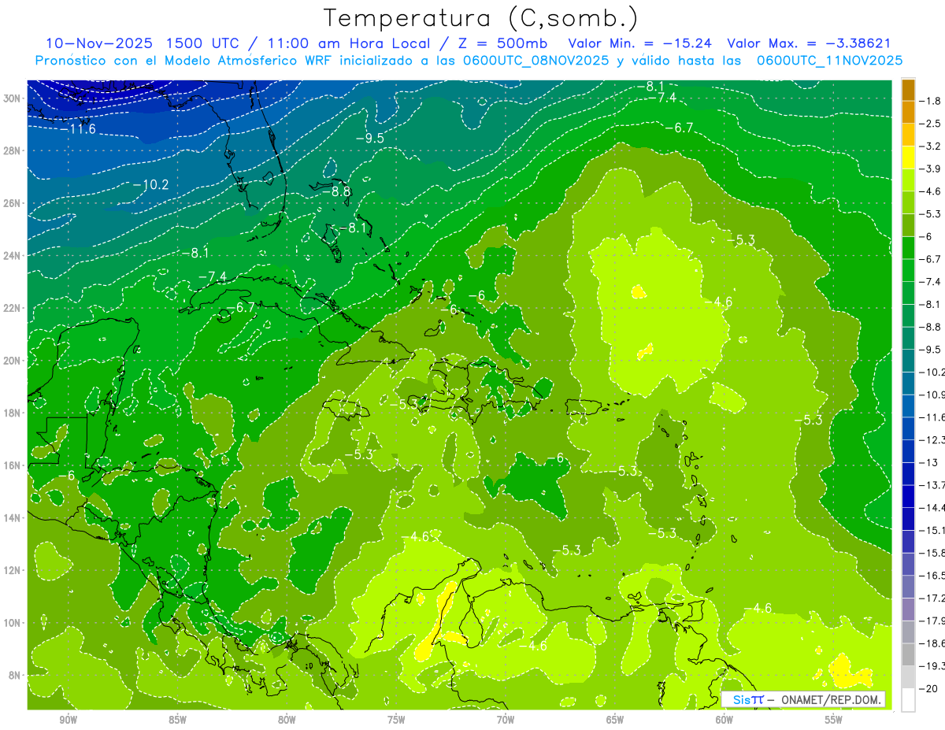Viewport: 945px width, 730px height.
Task: Click the '26N' latitude axis label
Action: 13,203
